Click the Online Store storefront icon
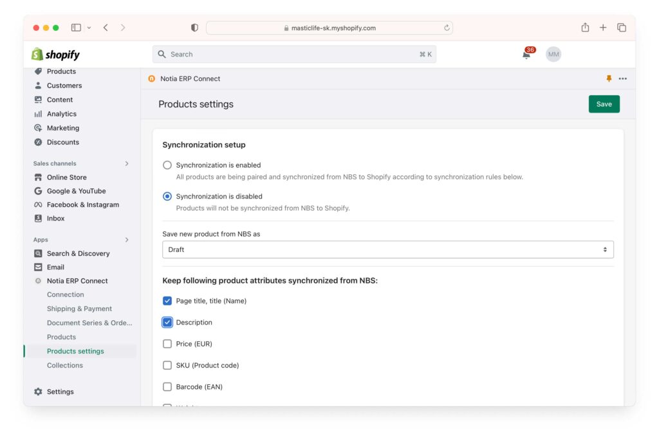This screenshot has width=659, height=439. click(x=38, y=177)
